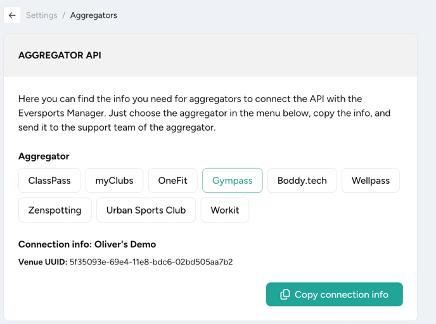Click the Connection info: Oliver's Demo heading
The image size is (436, 324).
(x=87, y=244)
